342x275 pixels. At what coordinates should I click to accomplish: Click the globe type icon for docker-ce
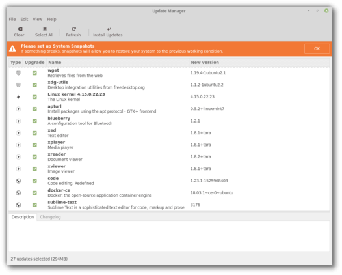[19, 193]
